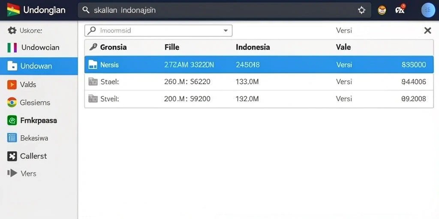Image resolution: width=439 pixels, height=219 pixels.
Task: Click the folder icon in Nersis row
Action: point(93,65)
